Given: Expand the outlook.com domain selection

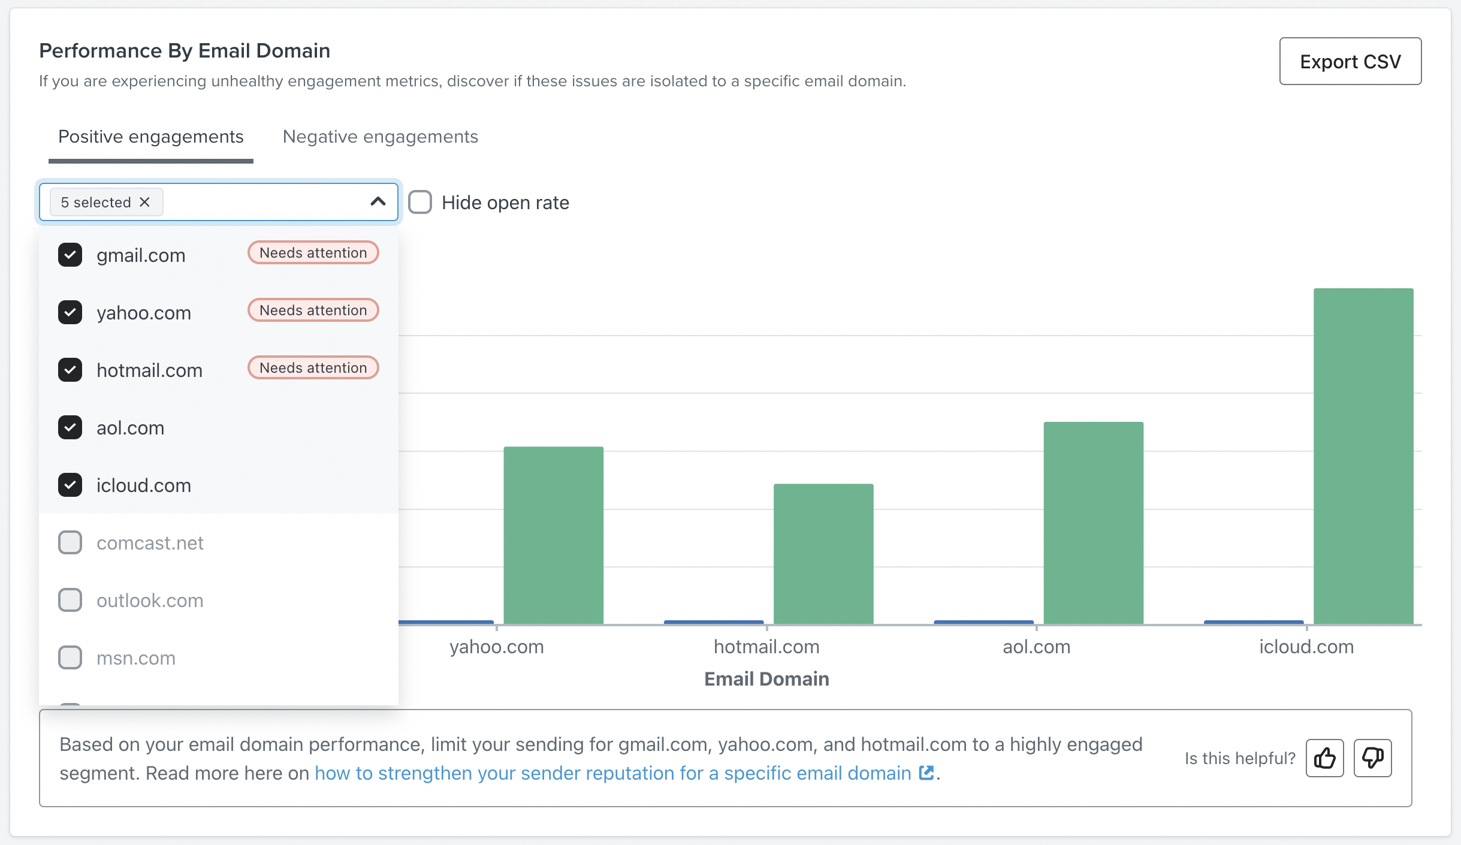Looking at the screenshot, I should click(x=70, y=599).
